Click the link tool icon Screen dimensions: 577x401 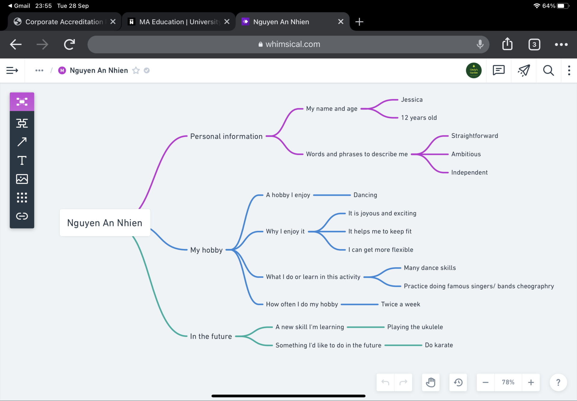click(x=22, y=216)
